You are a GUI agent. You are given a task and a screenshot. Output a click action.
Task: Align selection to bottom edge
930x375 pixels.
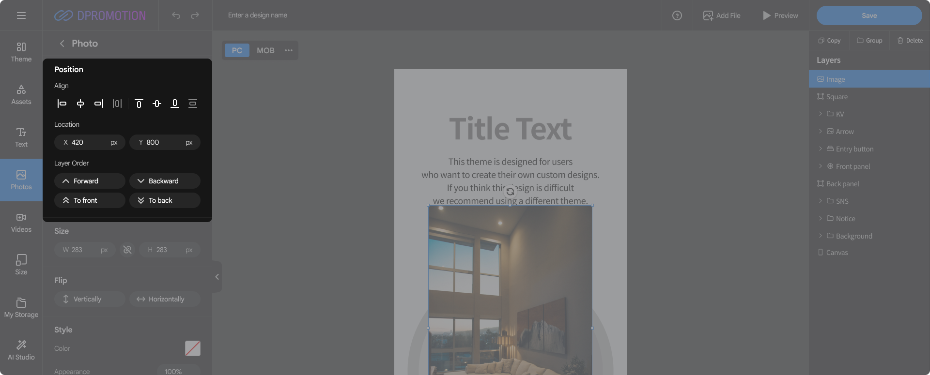pyautogui.click(x=175, y=104)
